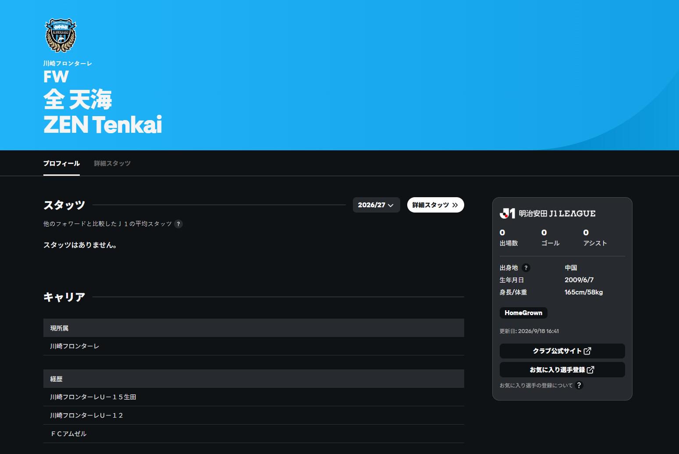Click the ゴール goals stat label
This screenshot has width=679, height=454.
551,243
